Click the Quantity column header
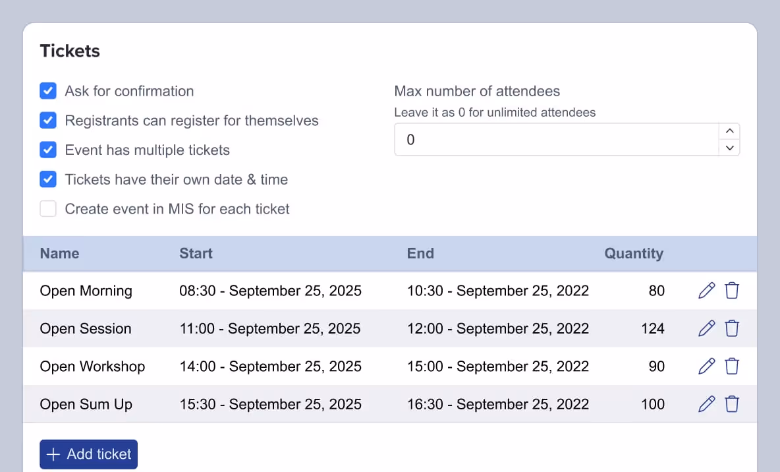Viewport: 780px width, 472px height. [633, 254]
